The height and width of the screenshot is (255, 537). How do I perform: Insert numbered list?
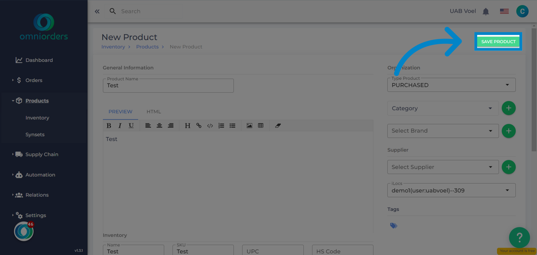221,126
